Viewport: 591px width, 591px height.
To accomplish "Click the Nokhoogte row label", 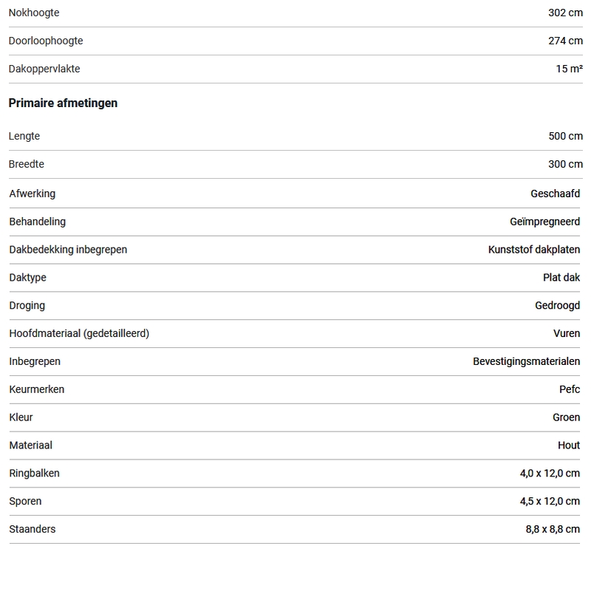I will (x=34, y=13).
